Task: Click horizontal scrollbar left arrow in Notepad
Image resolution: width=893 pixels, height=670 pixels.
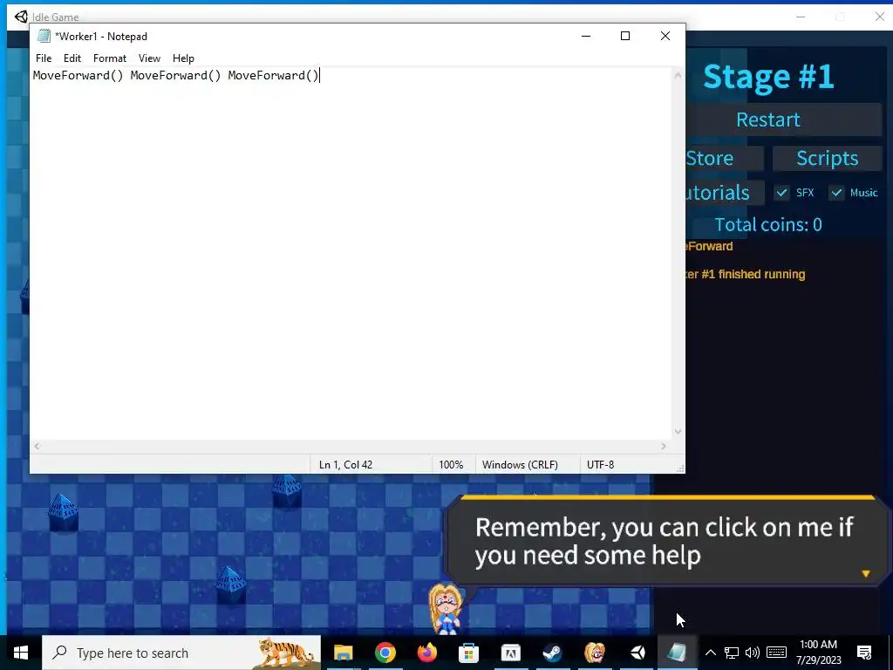Action: [37, 447]
